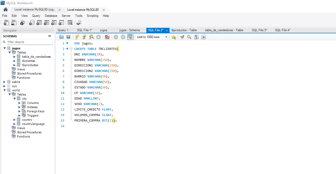Execute statement under cursor icon
Screen dimensions: 336x174
coord(84,37)
